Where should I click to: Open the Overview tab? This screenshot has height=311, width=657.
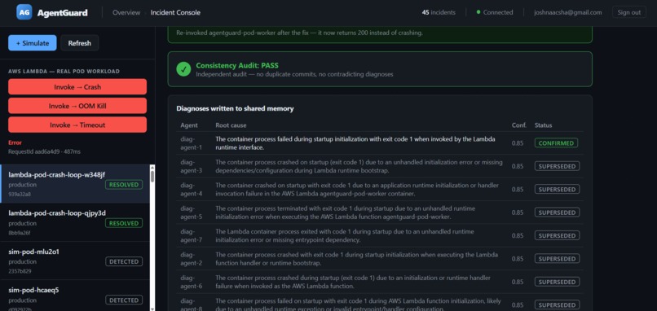click(126, 12)
